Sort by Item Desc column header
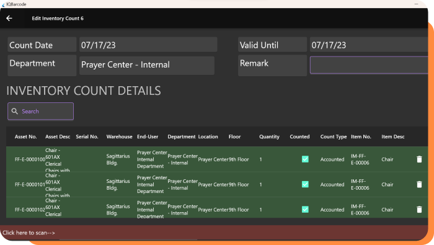 [392, 136]
